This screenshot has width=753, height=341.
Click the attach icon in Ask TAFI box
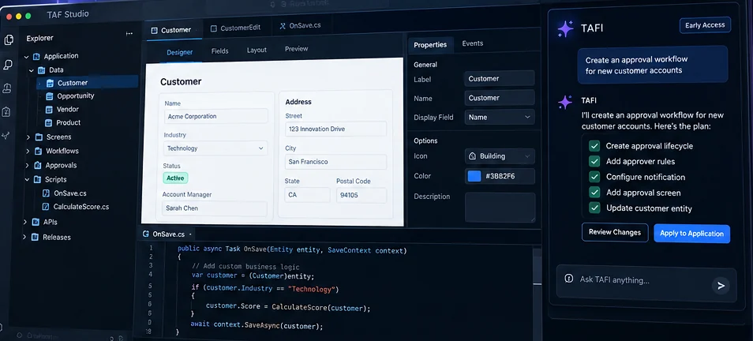coord(568,279)
